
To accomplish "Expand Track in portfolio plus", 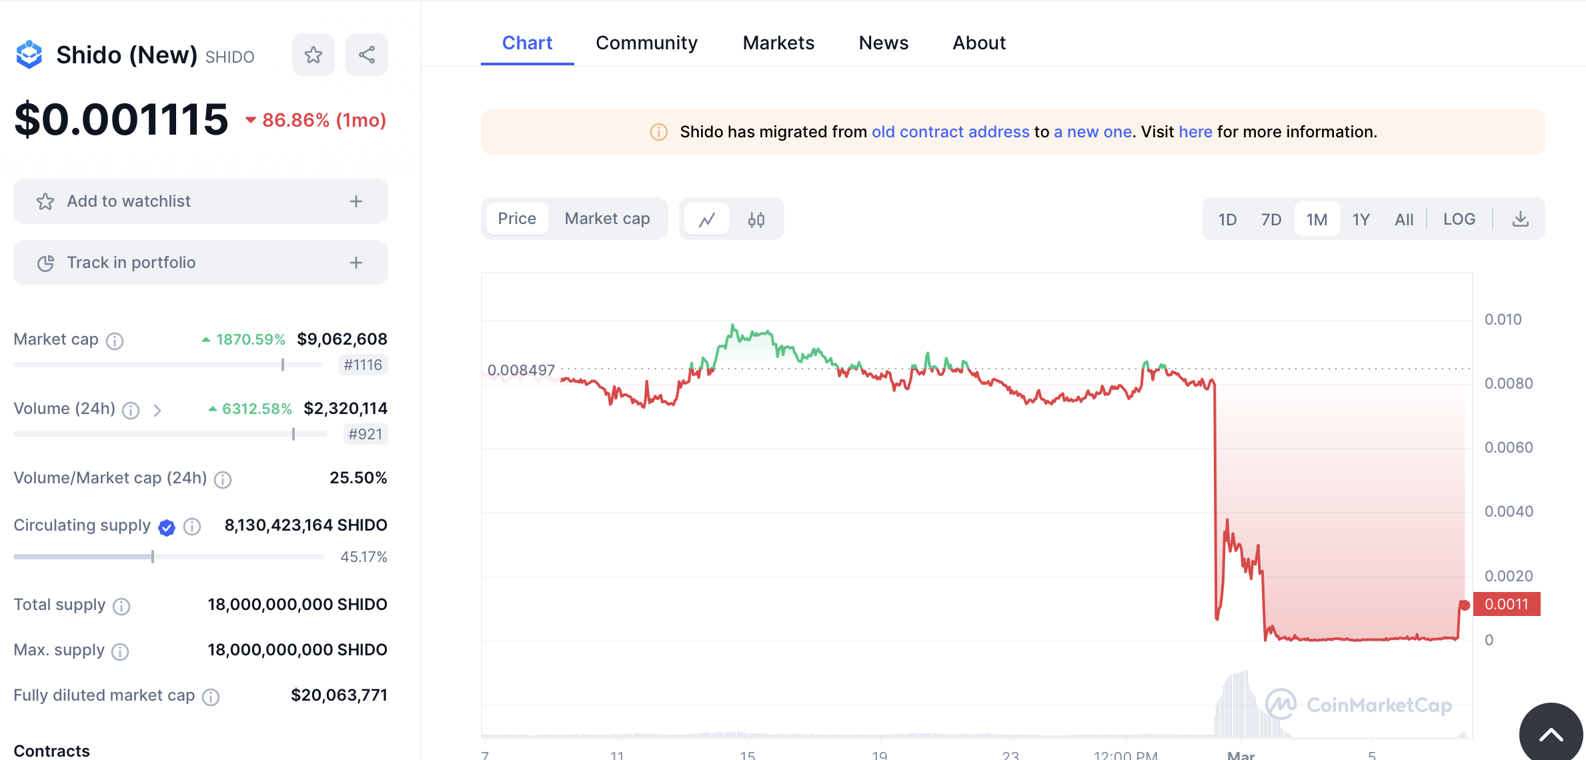I will pyautogui.click(x=356, y=263).
